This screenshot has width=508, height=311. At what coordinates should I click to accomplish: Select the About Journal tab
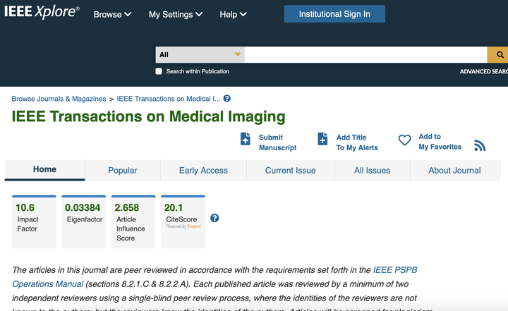[454, 171]
